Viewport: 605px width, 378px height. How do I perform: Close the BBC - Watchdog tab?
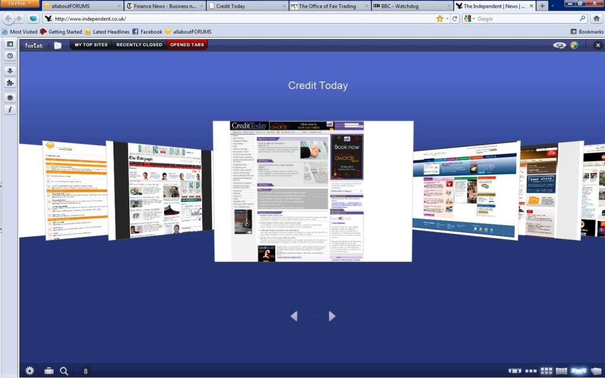tap(449, 6)
